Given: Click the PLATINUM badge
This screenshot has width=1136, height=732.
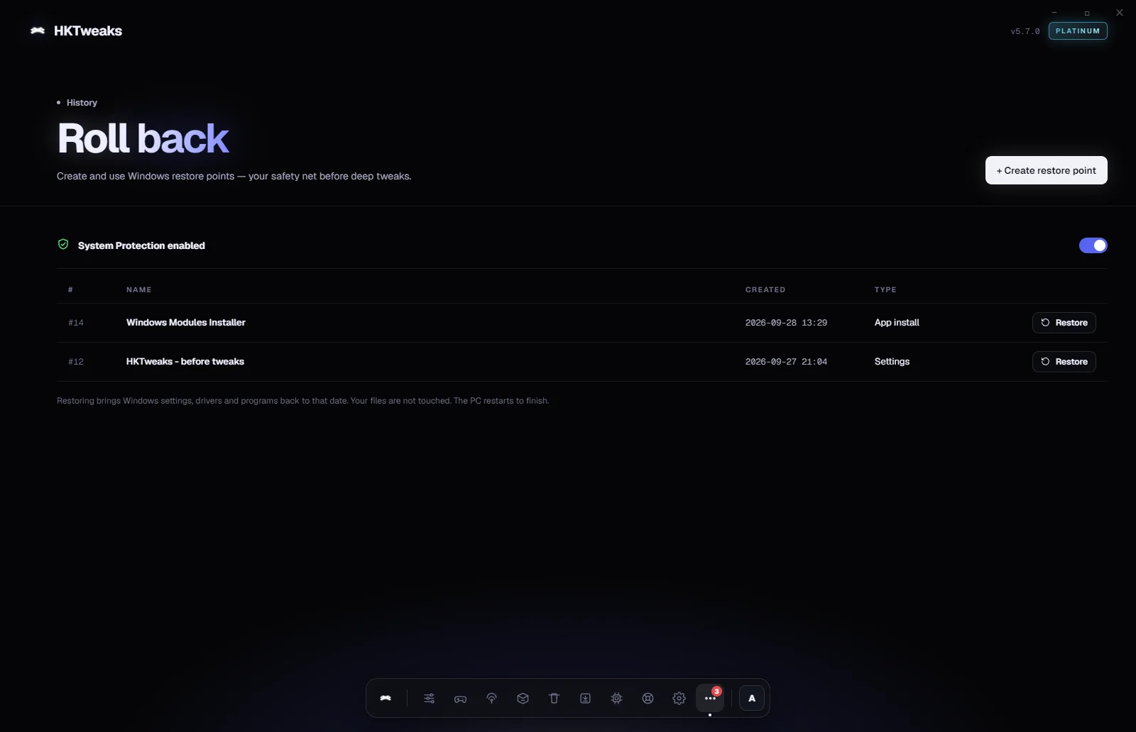Looking at the screenshot, I should tap(1078, 31).
